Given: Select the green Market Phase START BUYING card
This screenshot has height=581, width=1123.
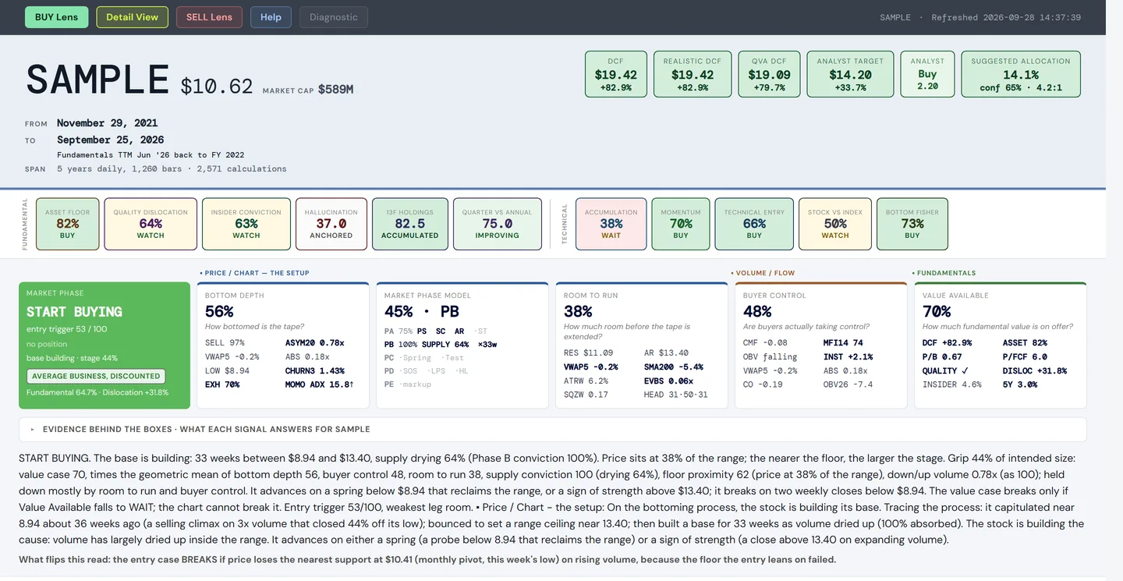Looking at the screenshot, I should point(105,345).
